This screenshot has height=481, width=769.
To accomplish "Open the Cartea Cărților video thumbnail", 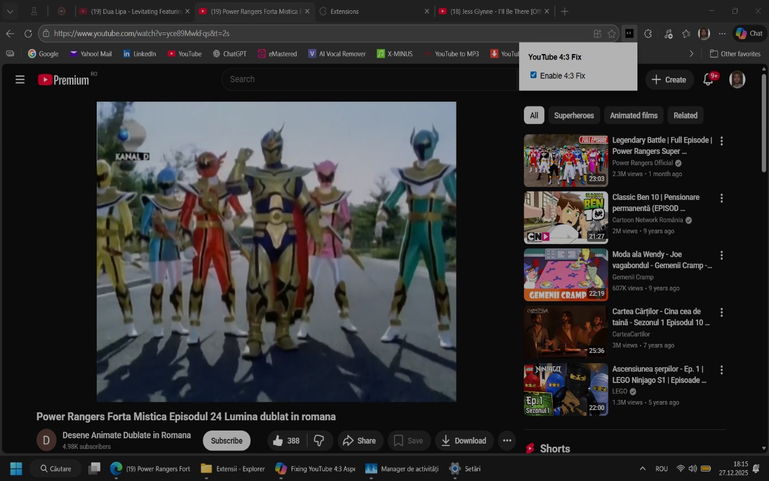I will coord(566,332).
